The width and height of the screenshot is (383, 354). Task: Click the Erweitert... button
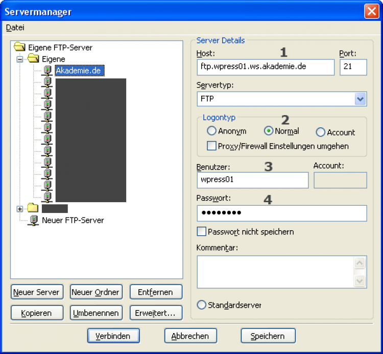click(x=156, y=312)
